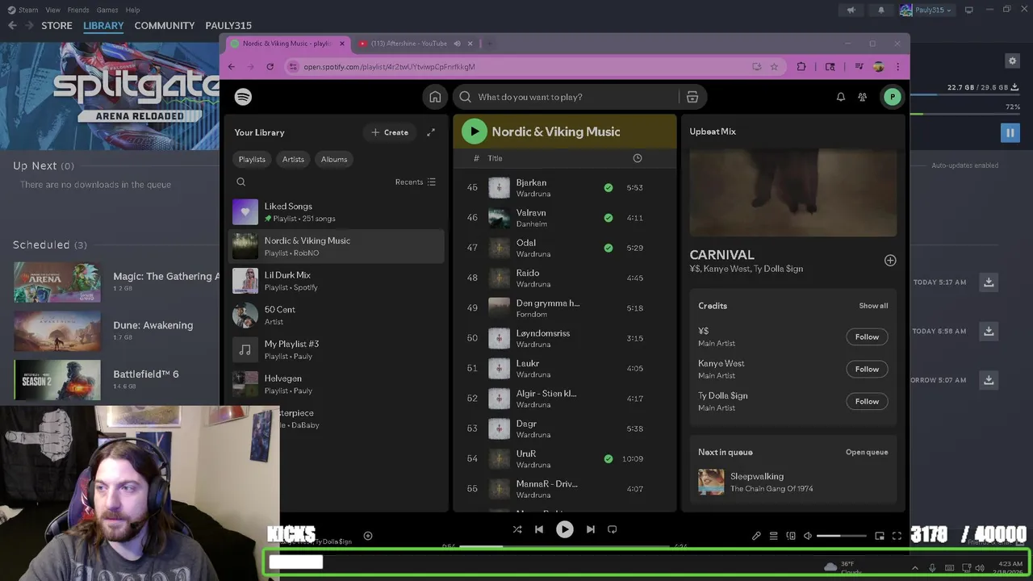Mute the YouTube tab's speaker icon
The width and height of the screenshot is (1033, 581).
[457, 44]
